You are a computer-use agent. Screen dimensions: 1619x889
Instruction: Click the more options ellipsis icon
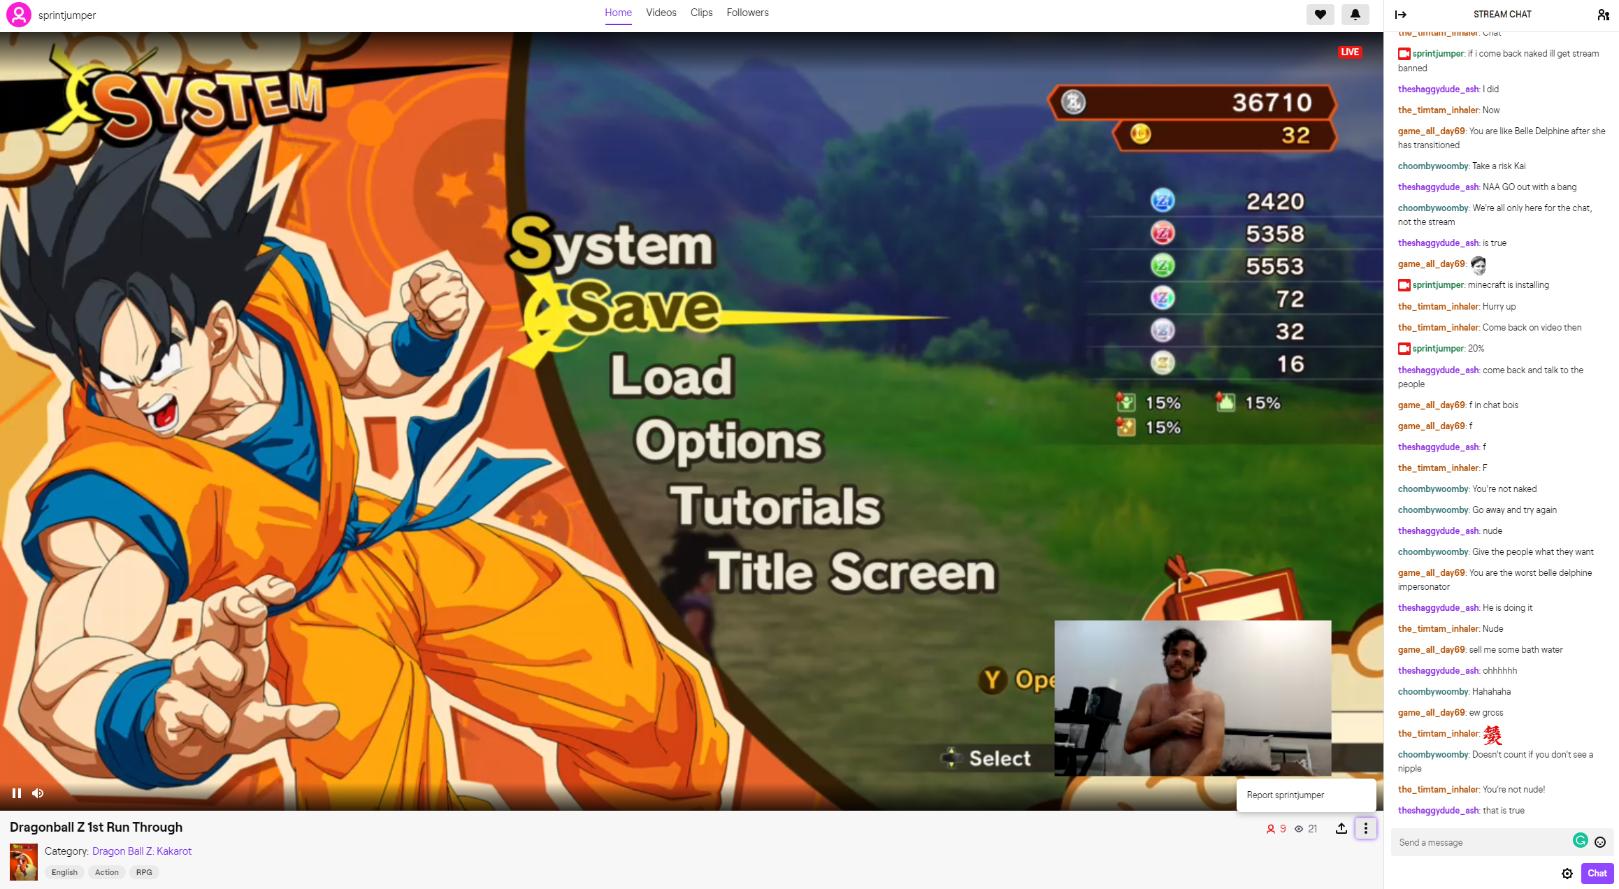click(1366, 827)
